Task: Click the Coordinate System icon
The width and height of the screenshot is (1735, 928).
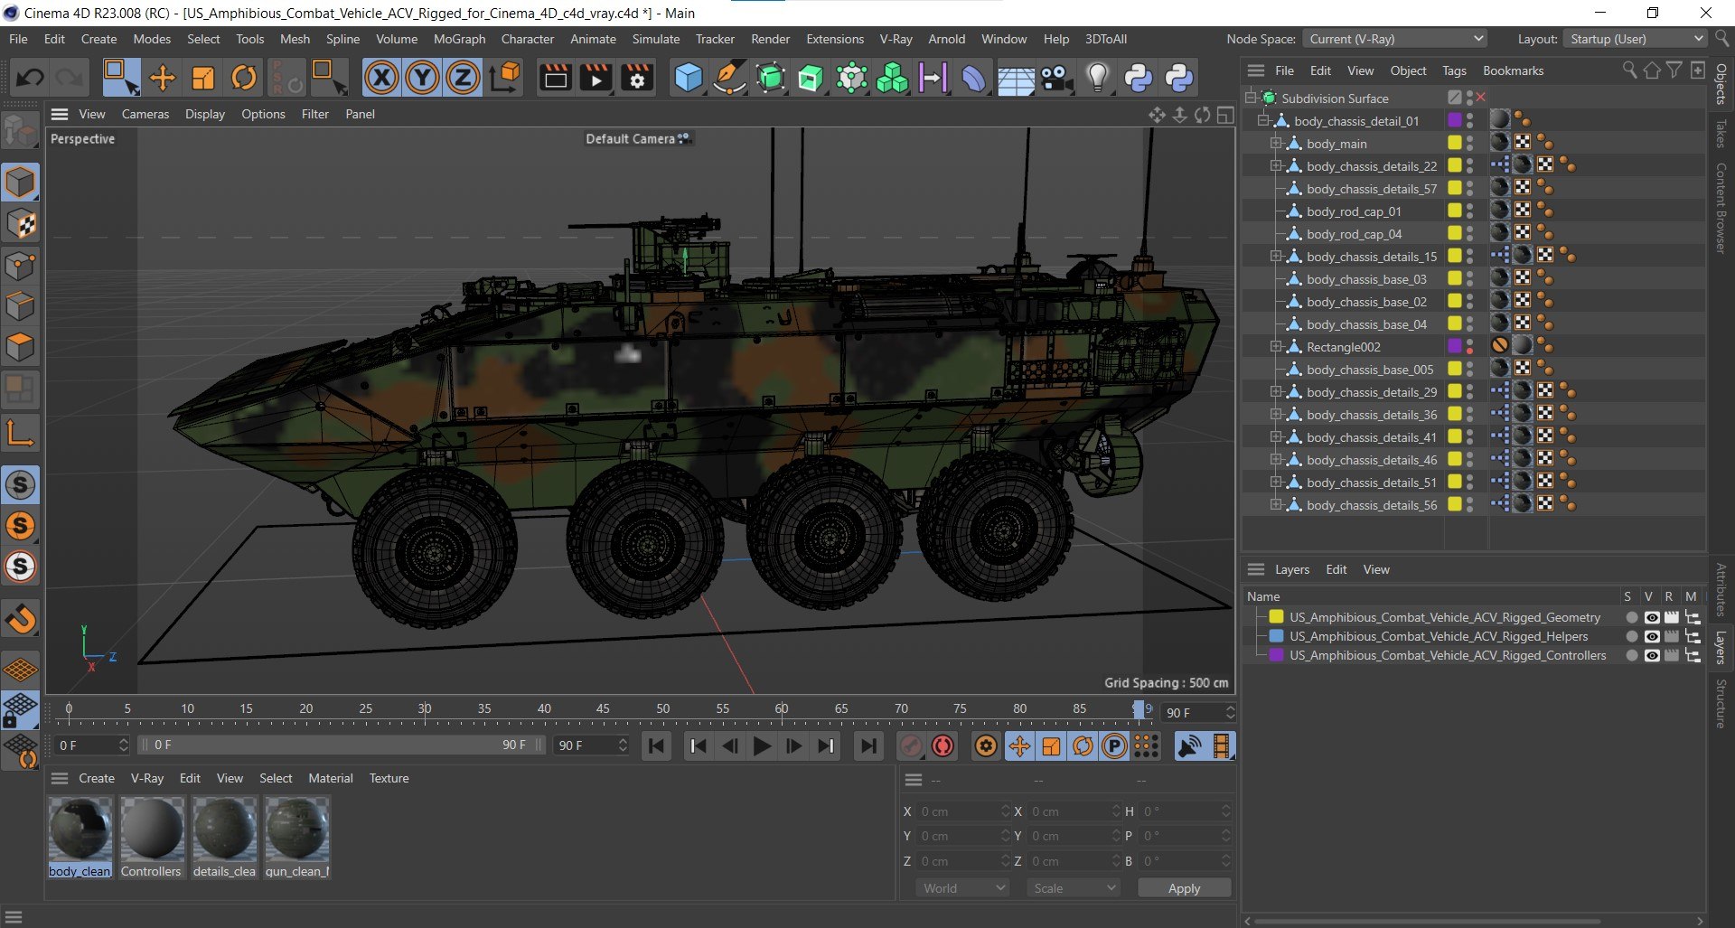Action: click(x=505, y=78)
